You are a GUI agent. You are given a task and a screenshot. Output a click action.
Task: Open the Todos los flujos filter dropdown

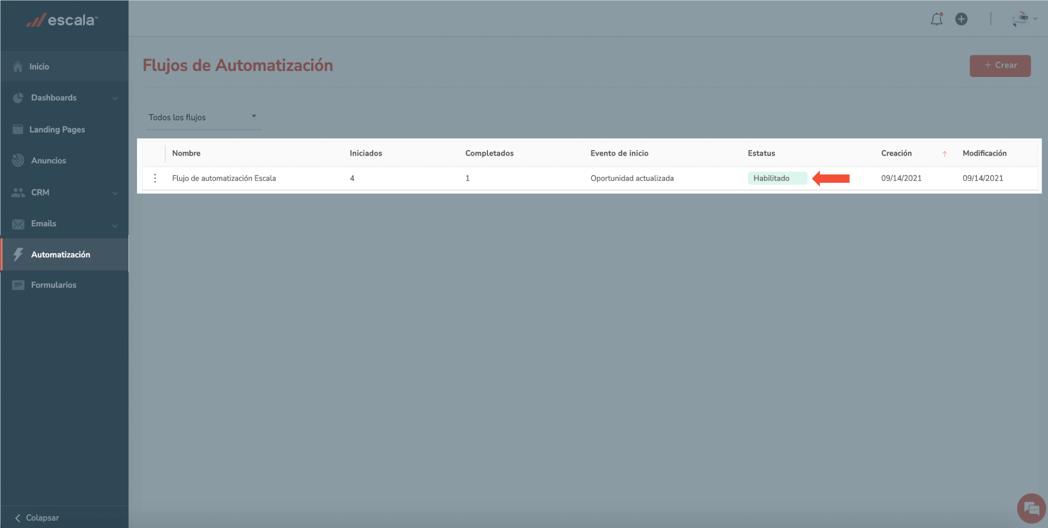[204, 117]
